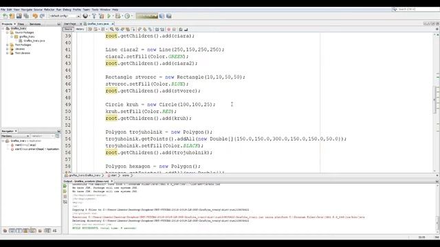Click the Save All toolbar icon

click(26, 16)
